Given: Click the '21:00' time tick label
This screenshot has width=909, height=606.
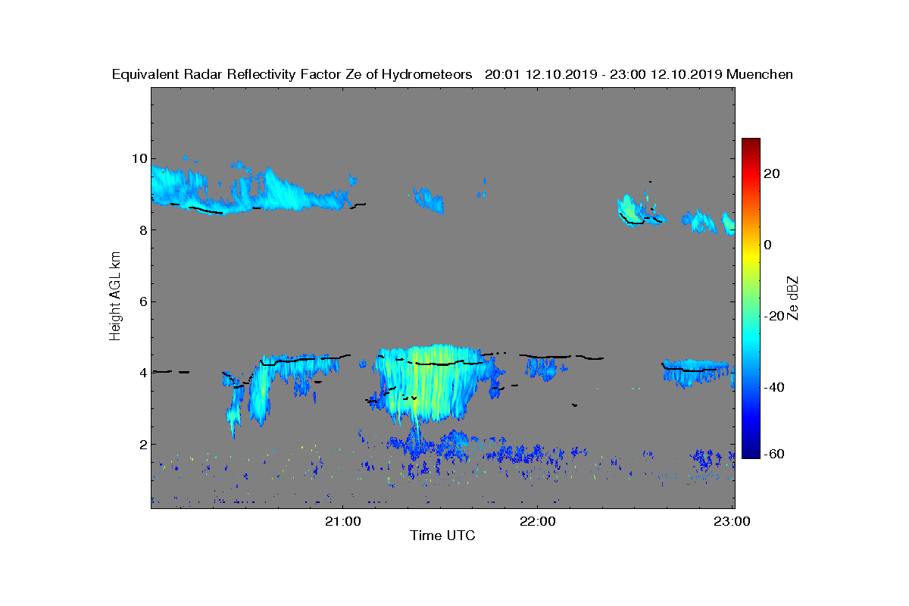Looking at the screenshot, I should (342, 521).
